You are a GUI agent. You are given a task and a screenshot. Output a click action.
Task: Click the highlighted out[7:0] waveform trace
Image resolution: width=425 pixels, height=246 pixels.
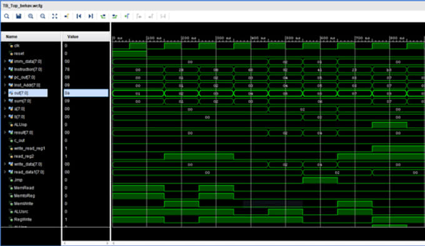click(268, 94)
